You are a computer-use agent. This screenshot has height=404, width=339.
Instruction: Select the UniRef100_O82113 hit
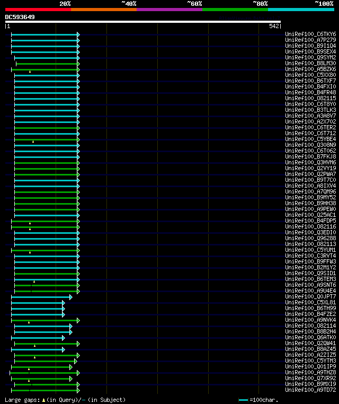(x=310, y=244)
